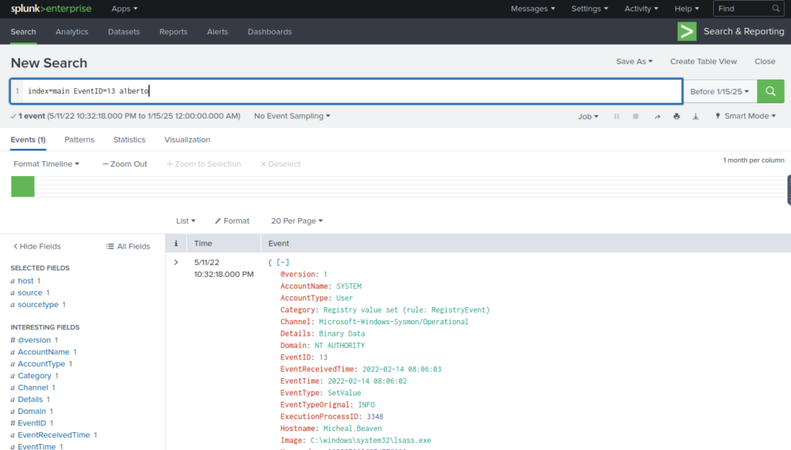Click Time column header
The image size is (791, 450).
(x=203, y=243)
